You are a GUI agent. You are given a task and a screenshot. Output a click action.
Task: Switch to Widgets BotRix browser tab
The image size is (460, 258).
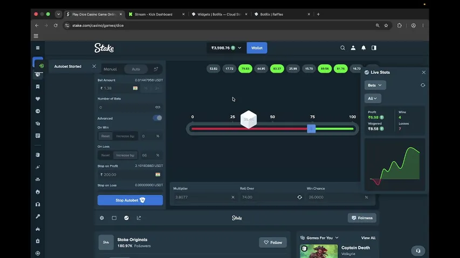(x=219, y=14)
